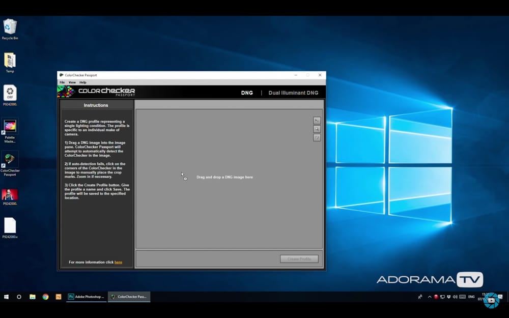Open the Help menu
Image resolution: width=509 pixels, height=318 pixels.
coord(83,82)
